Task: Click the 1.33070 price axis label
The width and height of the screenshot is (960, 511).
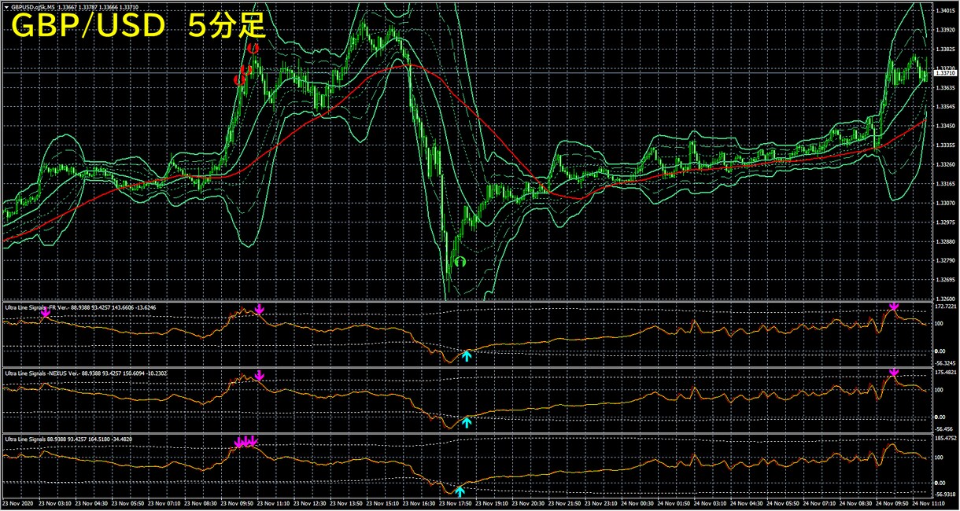Action: click(x=946, y=203)
